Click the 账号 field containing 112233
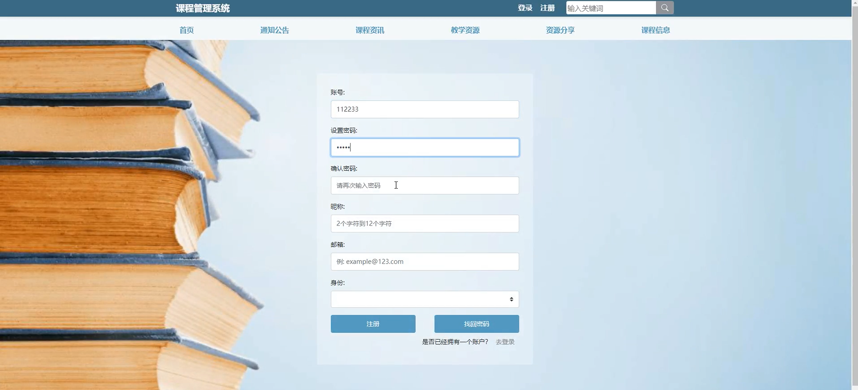 [425, 109]
